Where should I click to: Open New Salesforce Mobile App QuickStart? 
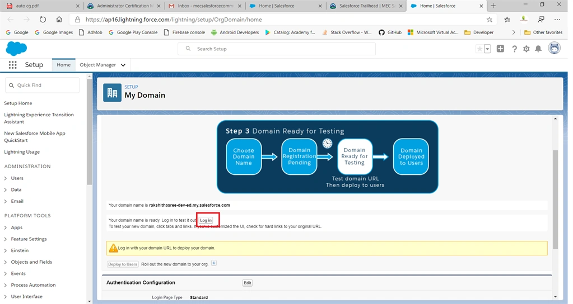pos(35,137)
